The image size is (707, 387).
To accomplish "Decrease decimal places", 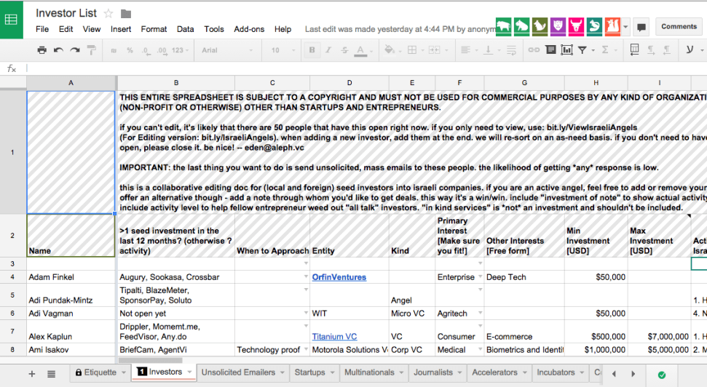I will [x=146, y=50].
